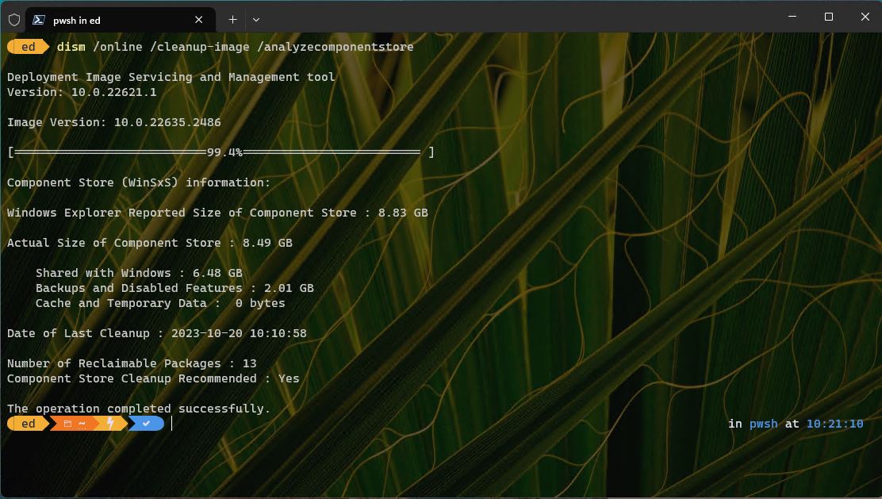882x499 pixels.
Task: Select the 'pwsh in ed' tab
Action: 111,20
